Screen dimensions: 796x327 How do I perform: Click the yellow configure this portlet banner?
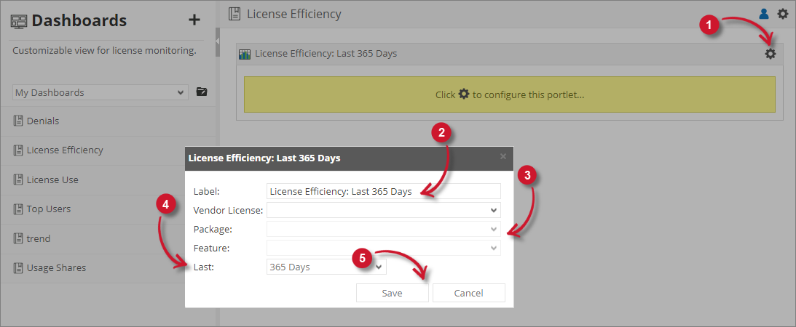pos(509,94)
